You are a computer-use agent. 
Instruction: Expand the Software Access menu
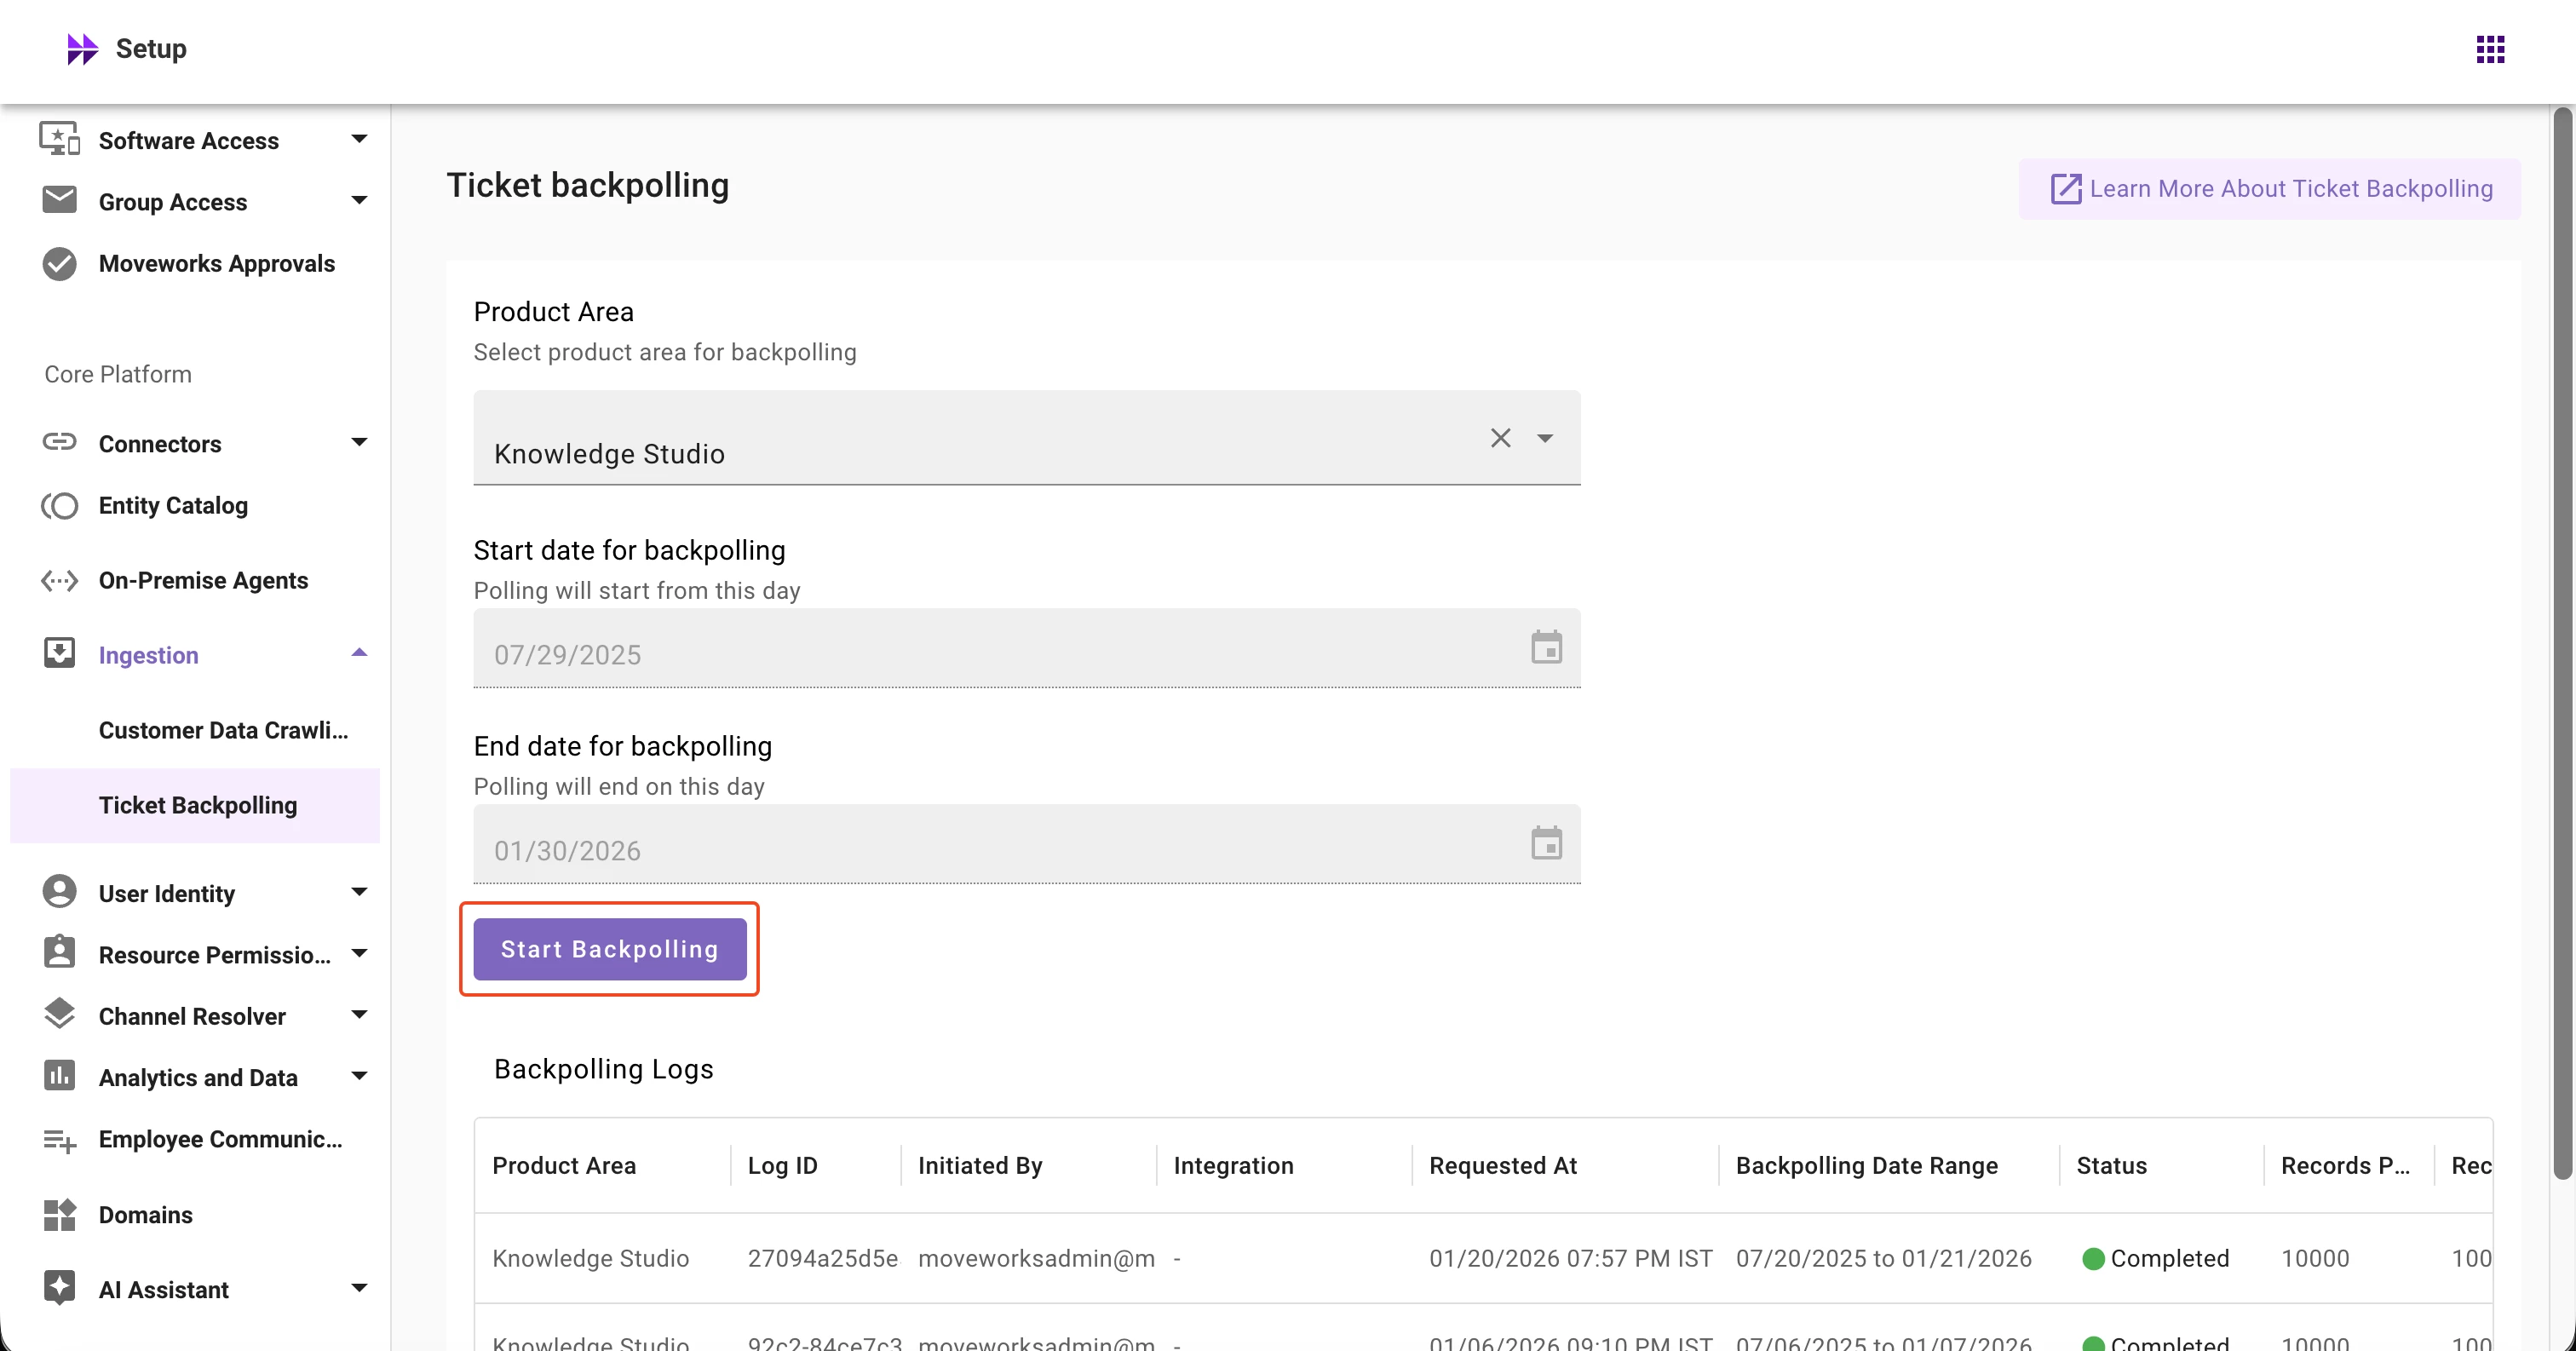(x=359, y=139)
